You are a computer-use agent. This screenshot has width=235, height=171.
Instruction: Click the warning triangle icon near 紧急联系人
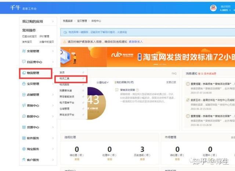coord(65,41)
